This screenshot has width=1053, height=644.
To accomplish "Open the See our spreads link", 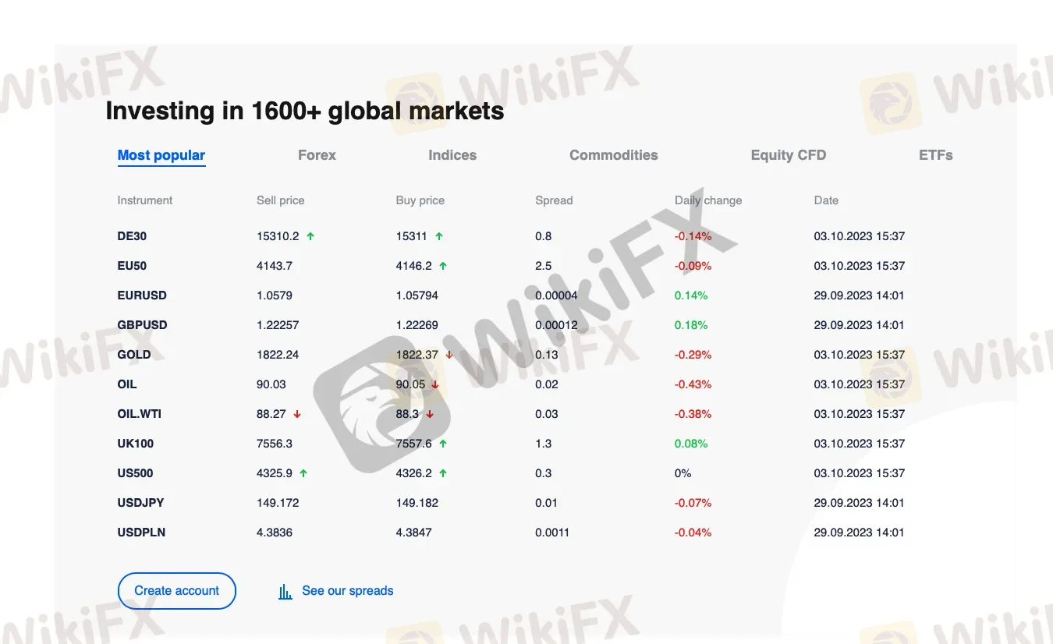I will (347, 591).
